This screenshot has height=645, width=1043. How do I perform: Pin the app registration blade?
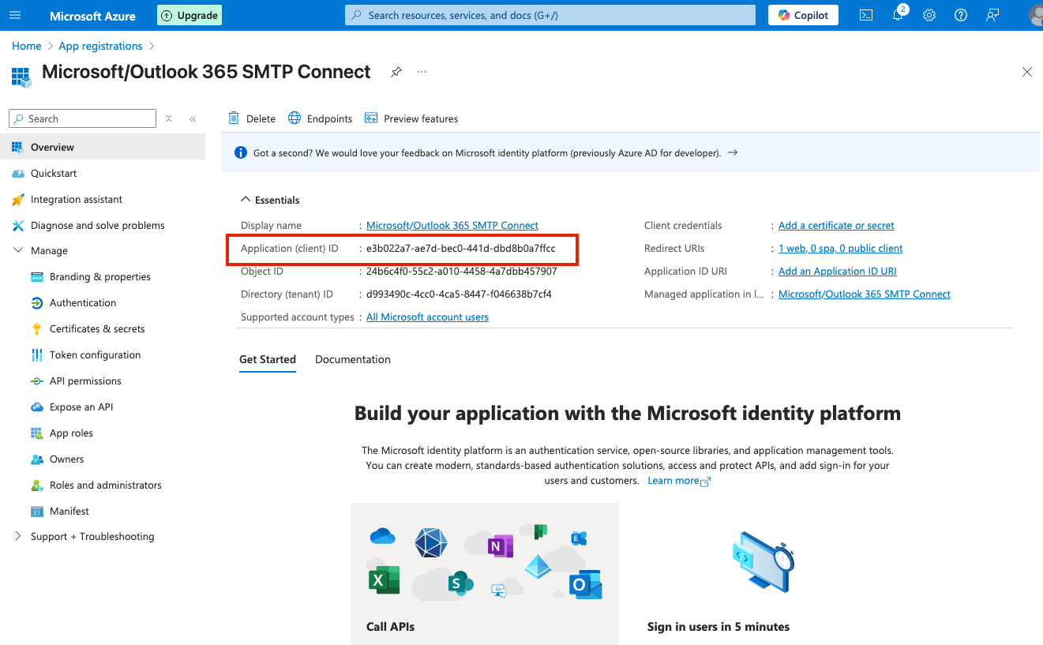click(396, 72)
